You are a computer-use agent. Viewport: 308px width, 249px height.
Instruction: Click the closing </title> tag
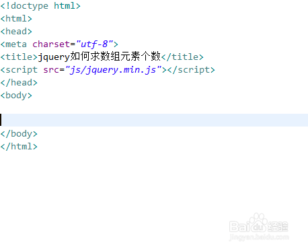(x=182, y=57)
